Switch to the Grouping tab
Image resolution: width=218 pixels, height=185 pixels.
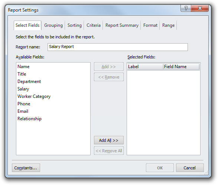pyautogui.click(x=53, y=25)
